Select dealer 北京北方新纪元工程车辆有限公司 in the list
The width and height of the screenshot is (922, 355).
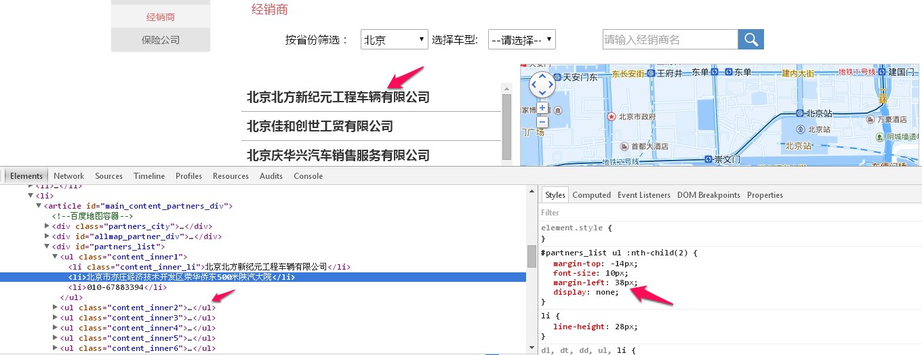338,98
